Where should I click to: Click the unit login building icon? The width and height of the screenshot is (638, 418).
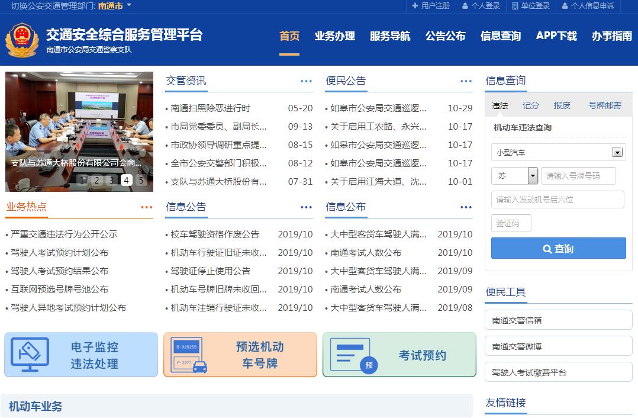515,6
